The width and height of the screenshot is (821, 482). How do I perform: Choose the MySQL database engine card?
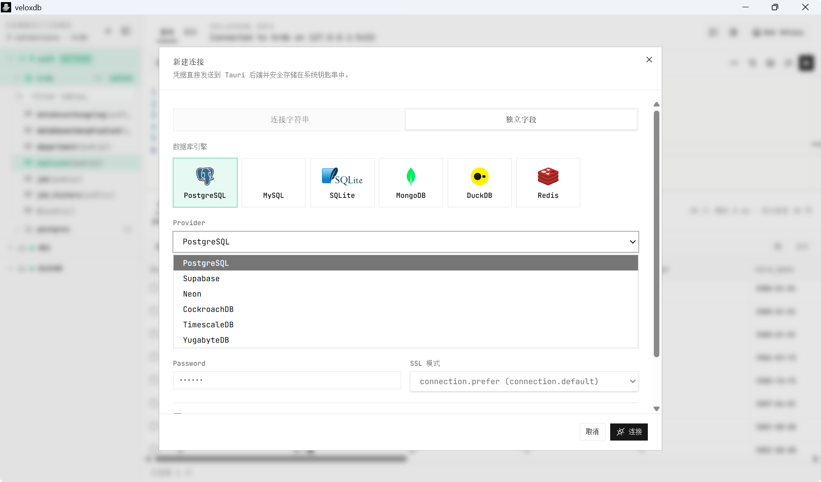pos(274,182)
